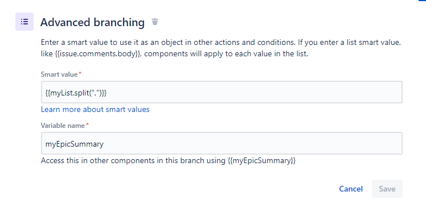Click the blank area inside Smart value box
The width and height of the screenshot is (426, 212).
point(254,93)
